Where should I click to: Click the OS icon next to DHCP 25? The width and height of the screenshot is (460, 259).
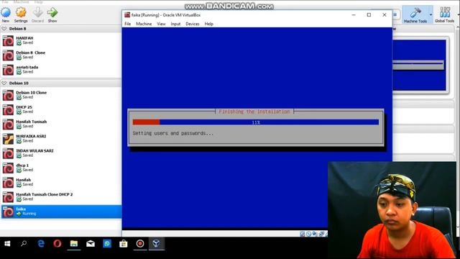[8, 110]
